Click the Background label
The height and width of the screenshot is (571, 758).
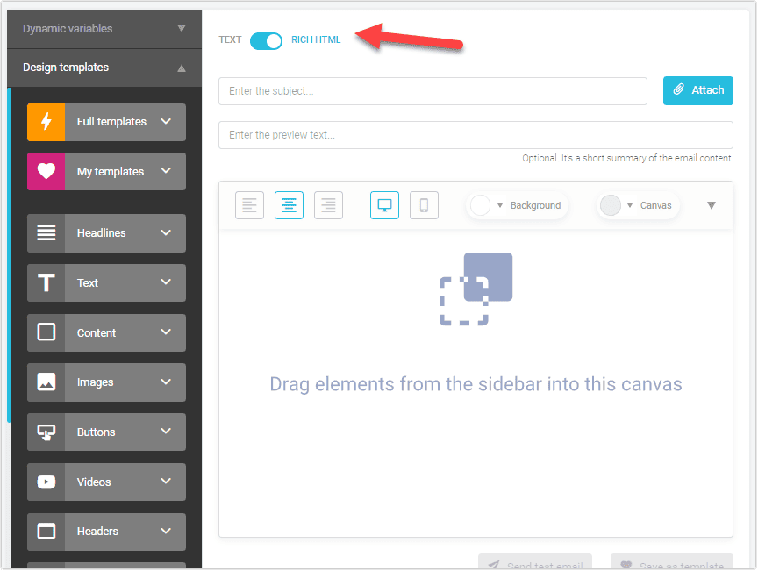pyautogui.click(x=536, y=205)
